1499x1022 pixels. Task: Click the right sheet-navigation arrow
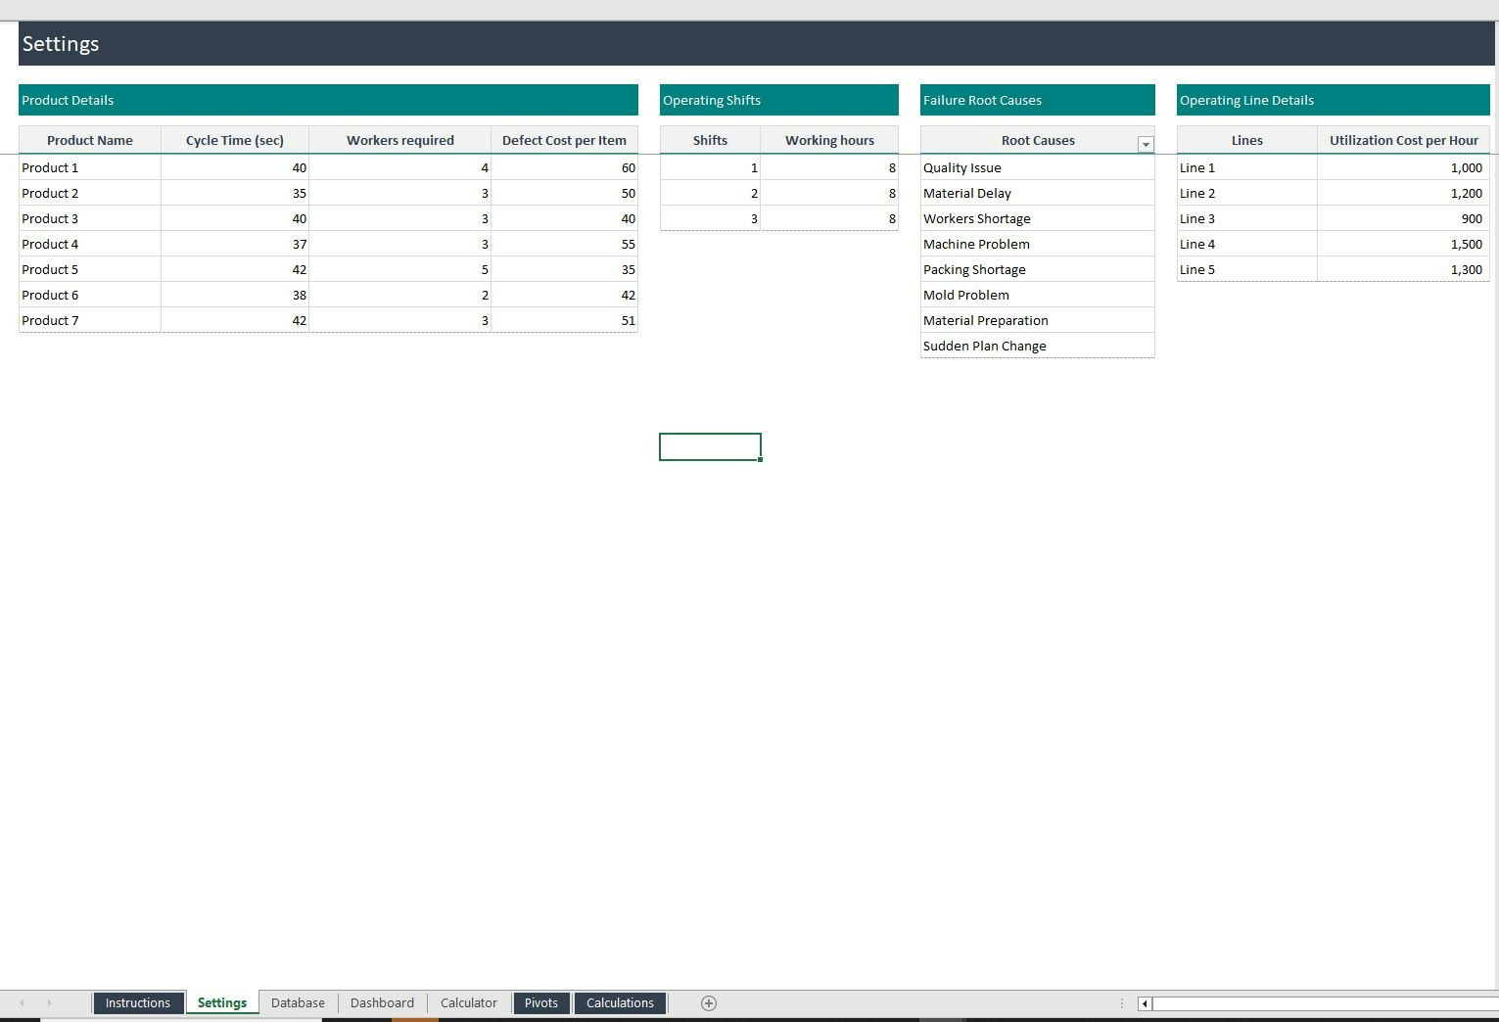(x=49, y=1002)
